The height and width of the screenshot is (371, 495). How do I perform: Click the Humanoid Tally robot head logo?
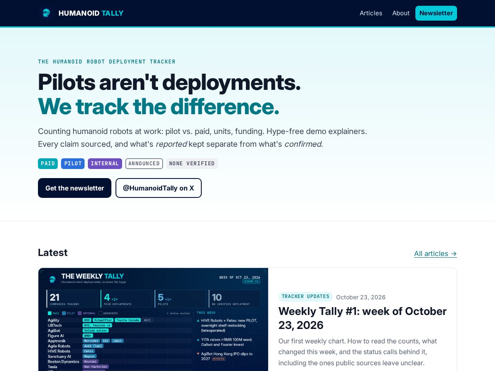pos(46,13)
